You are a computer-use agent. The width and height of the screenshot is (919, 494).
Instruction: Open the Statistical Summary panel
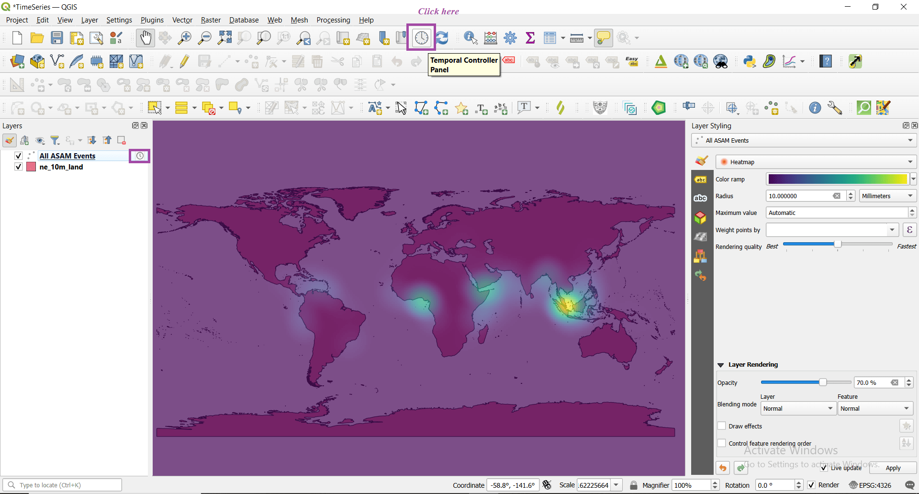click(x=530, y=38)
